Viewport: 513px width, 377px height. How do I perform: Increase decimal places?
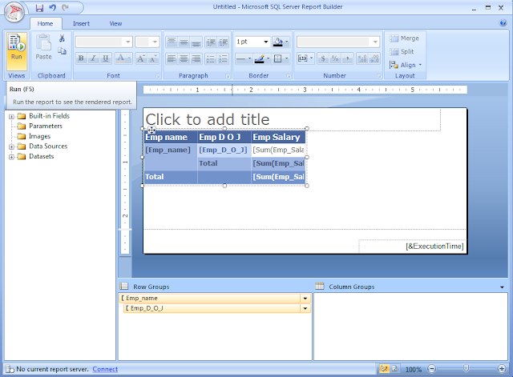click(x=362, y=58)
